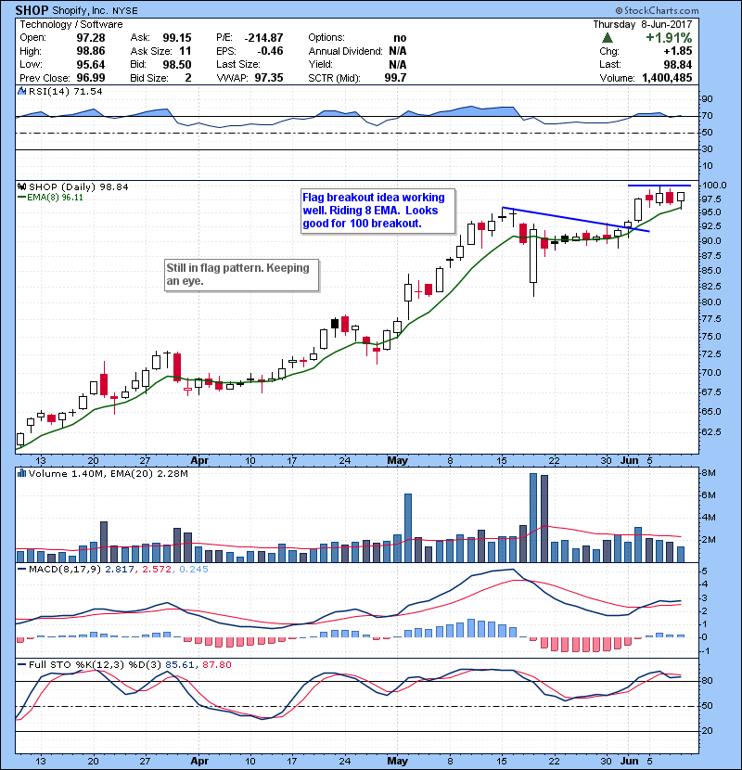This screenshot has width=742, height=770.
Task: Click the Last price 98.84
Action: pos(678,64)
